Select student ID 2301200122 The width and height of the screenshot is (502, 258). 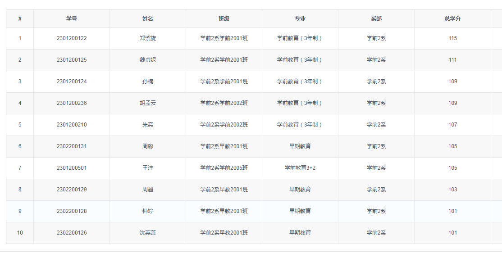pyautogui.click(x=72, y=38)
